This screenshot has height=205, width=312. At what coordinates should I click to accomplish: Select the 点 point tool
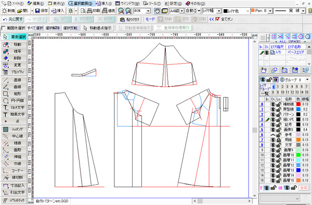coord(14,121)
